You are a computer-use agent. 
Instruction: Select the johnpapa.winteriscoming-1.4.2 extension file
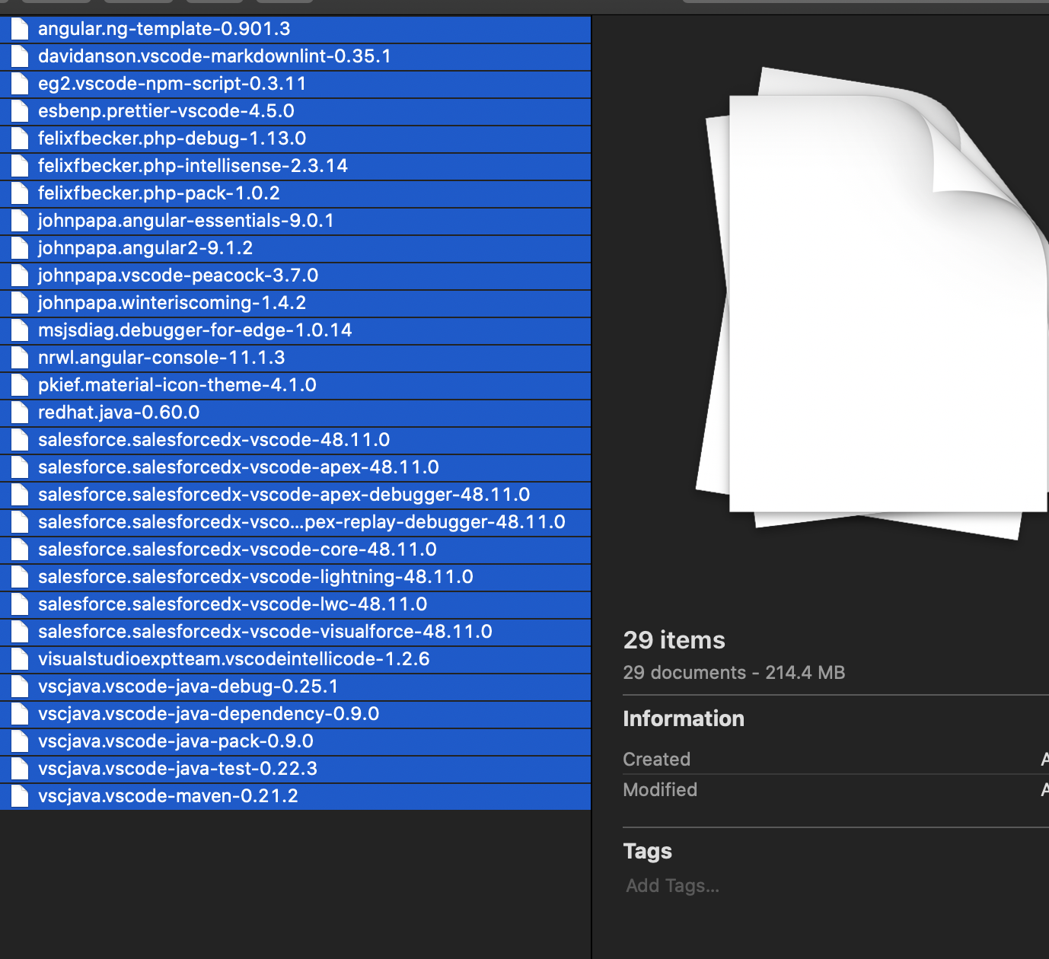(172, 303)
